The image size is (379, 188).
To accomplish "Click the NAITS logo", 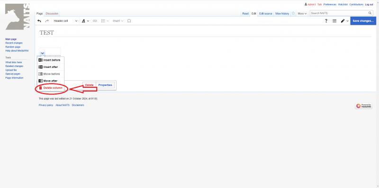I will point(18,17).
